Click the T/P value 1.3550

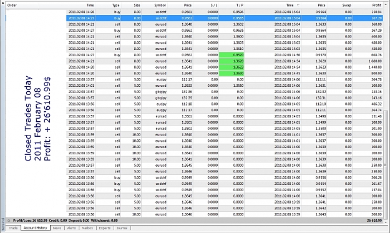238,86
